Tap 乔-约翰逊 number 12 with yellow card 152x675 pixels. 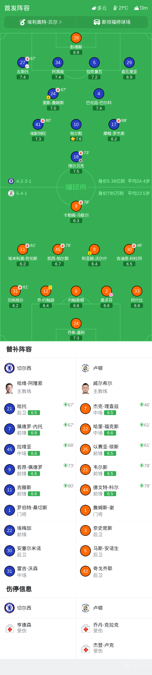(x=46, y=291)
